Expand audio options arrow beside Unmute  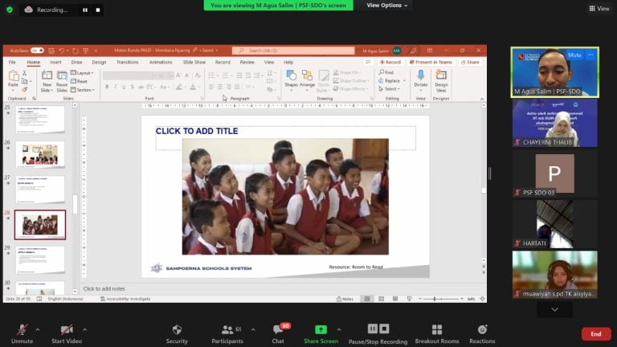coord(38,329)
